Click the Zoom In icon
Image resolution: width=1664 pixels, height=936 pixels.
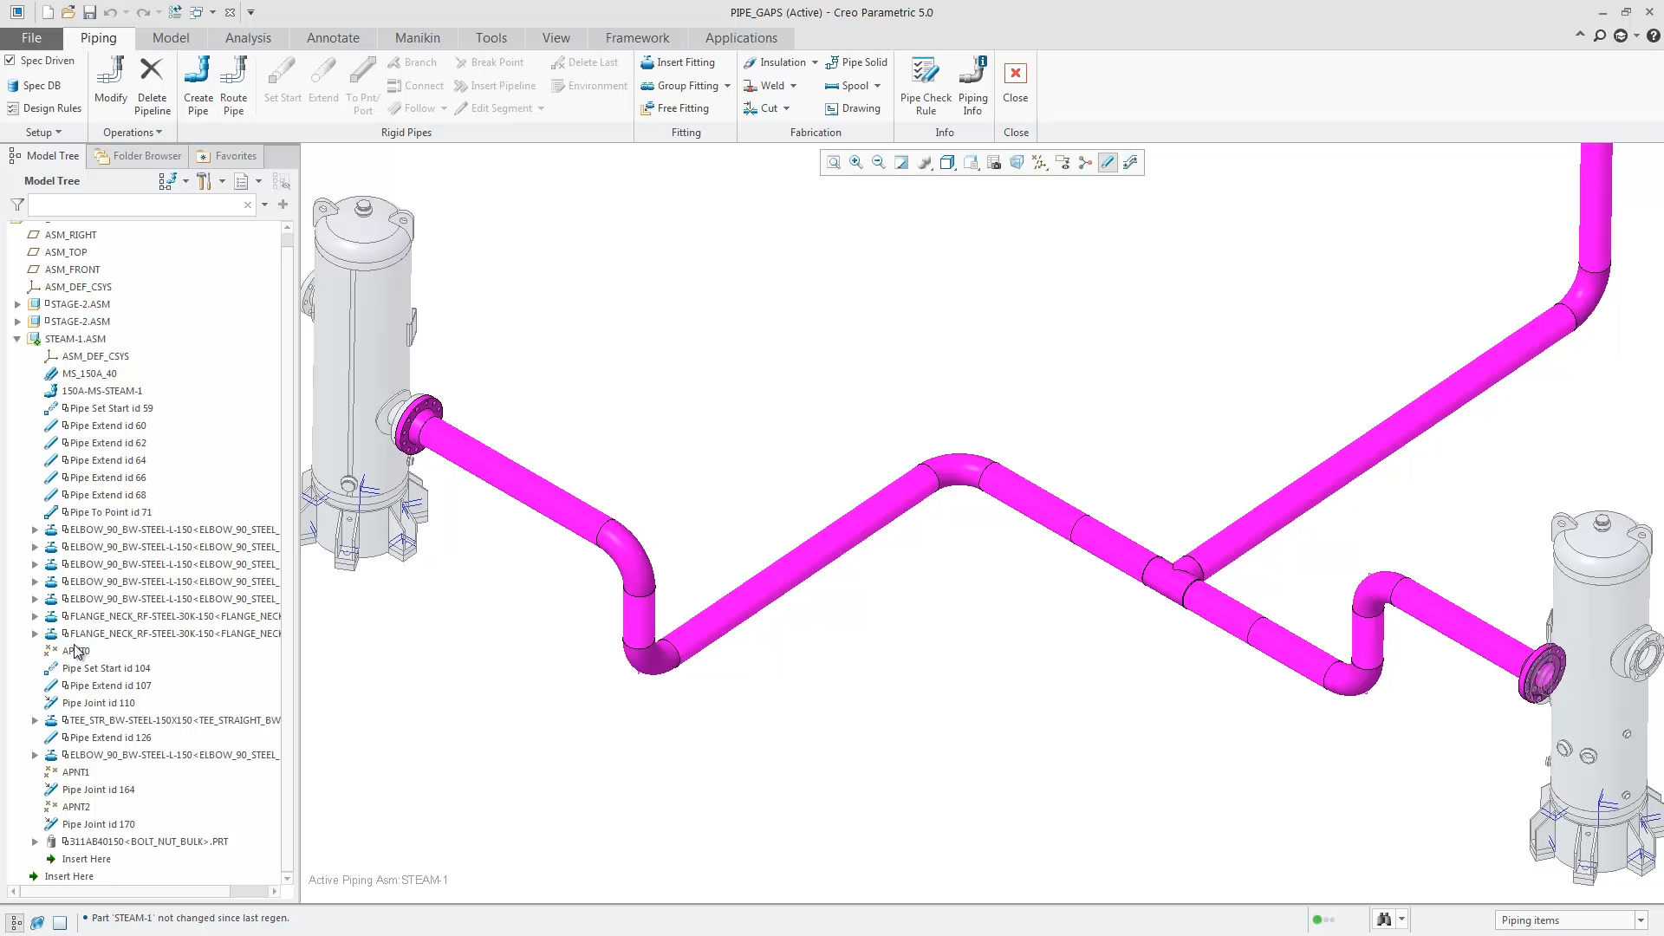pyautogui.click(x=856, y=163)
